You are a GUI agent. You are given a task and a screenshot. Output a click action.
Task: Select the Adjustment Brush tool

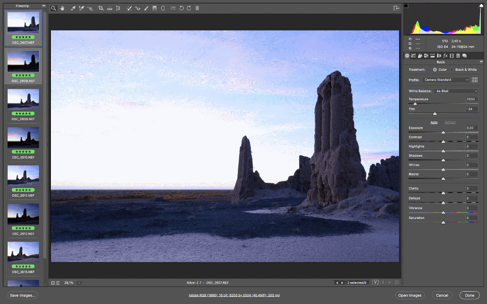146,8
